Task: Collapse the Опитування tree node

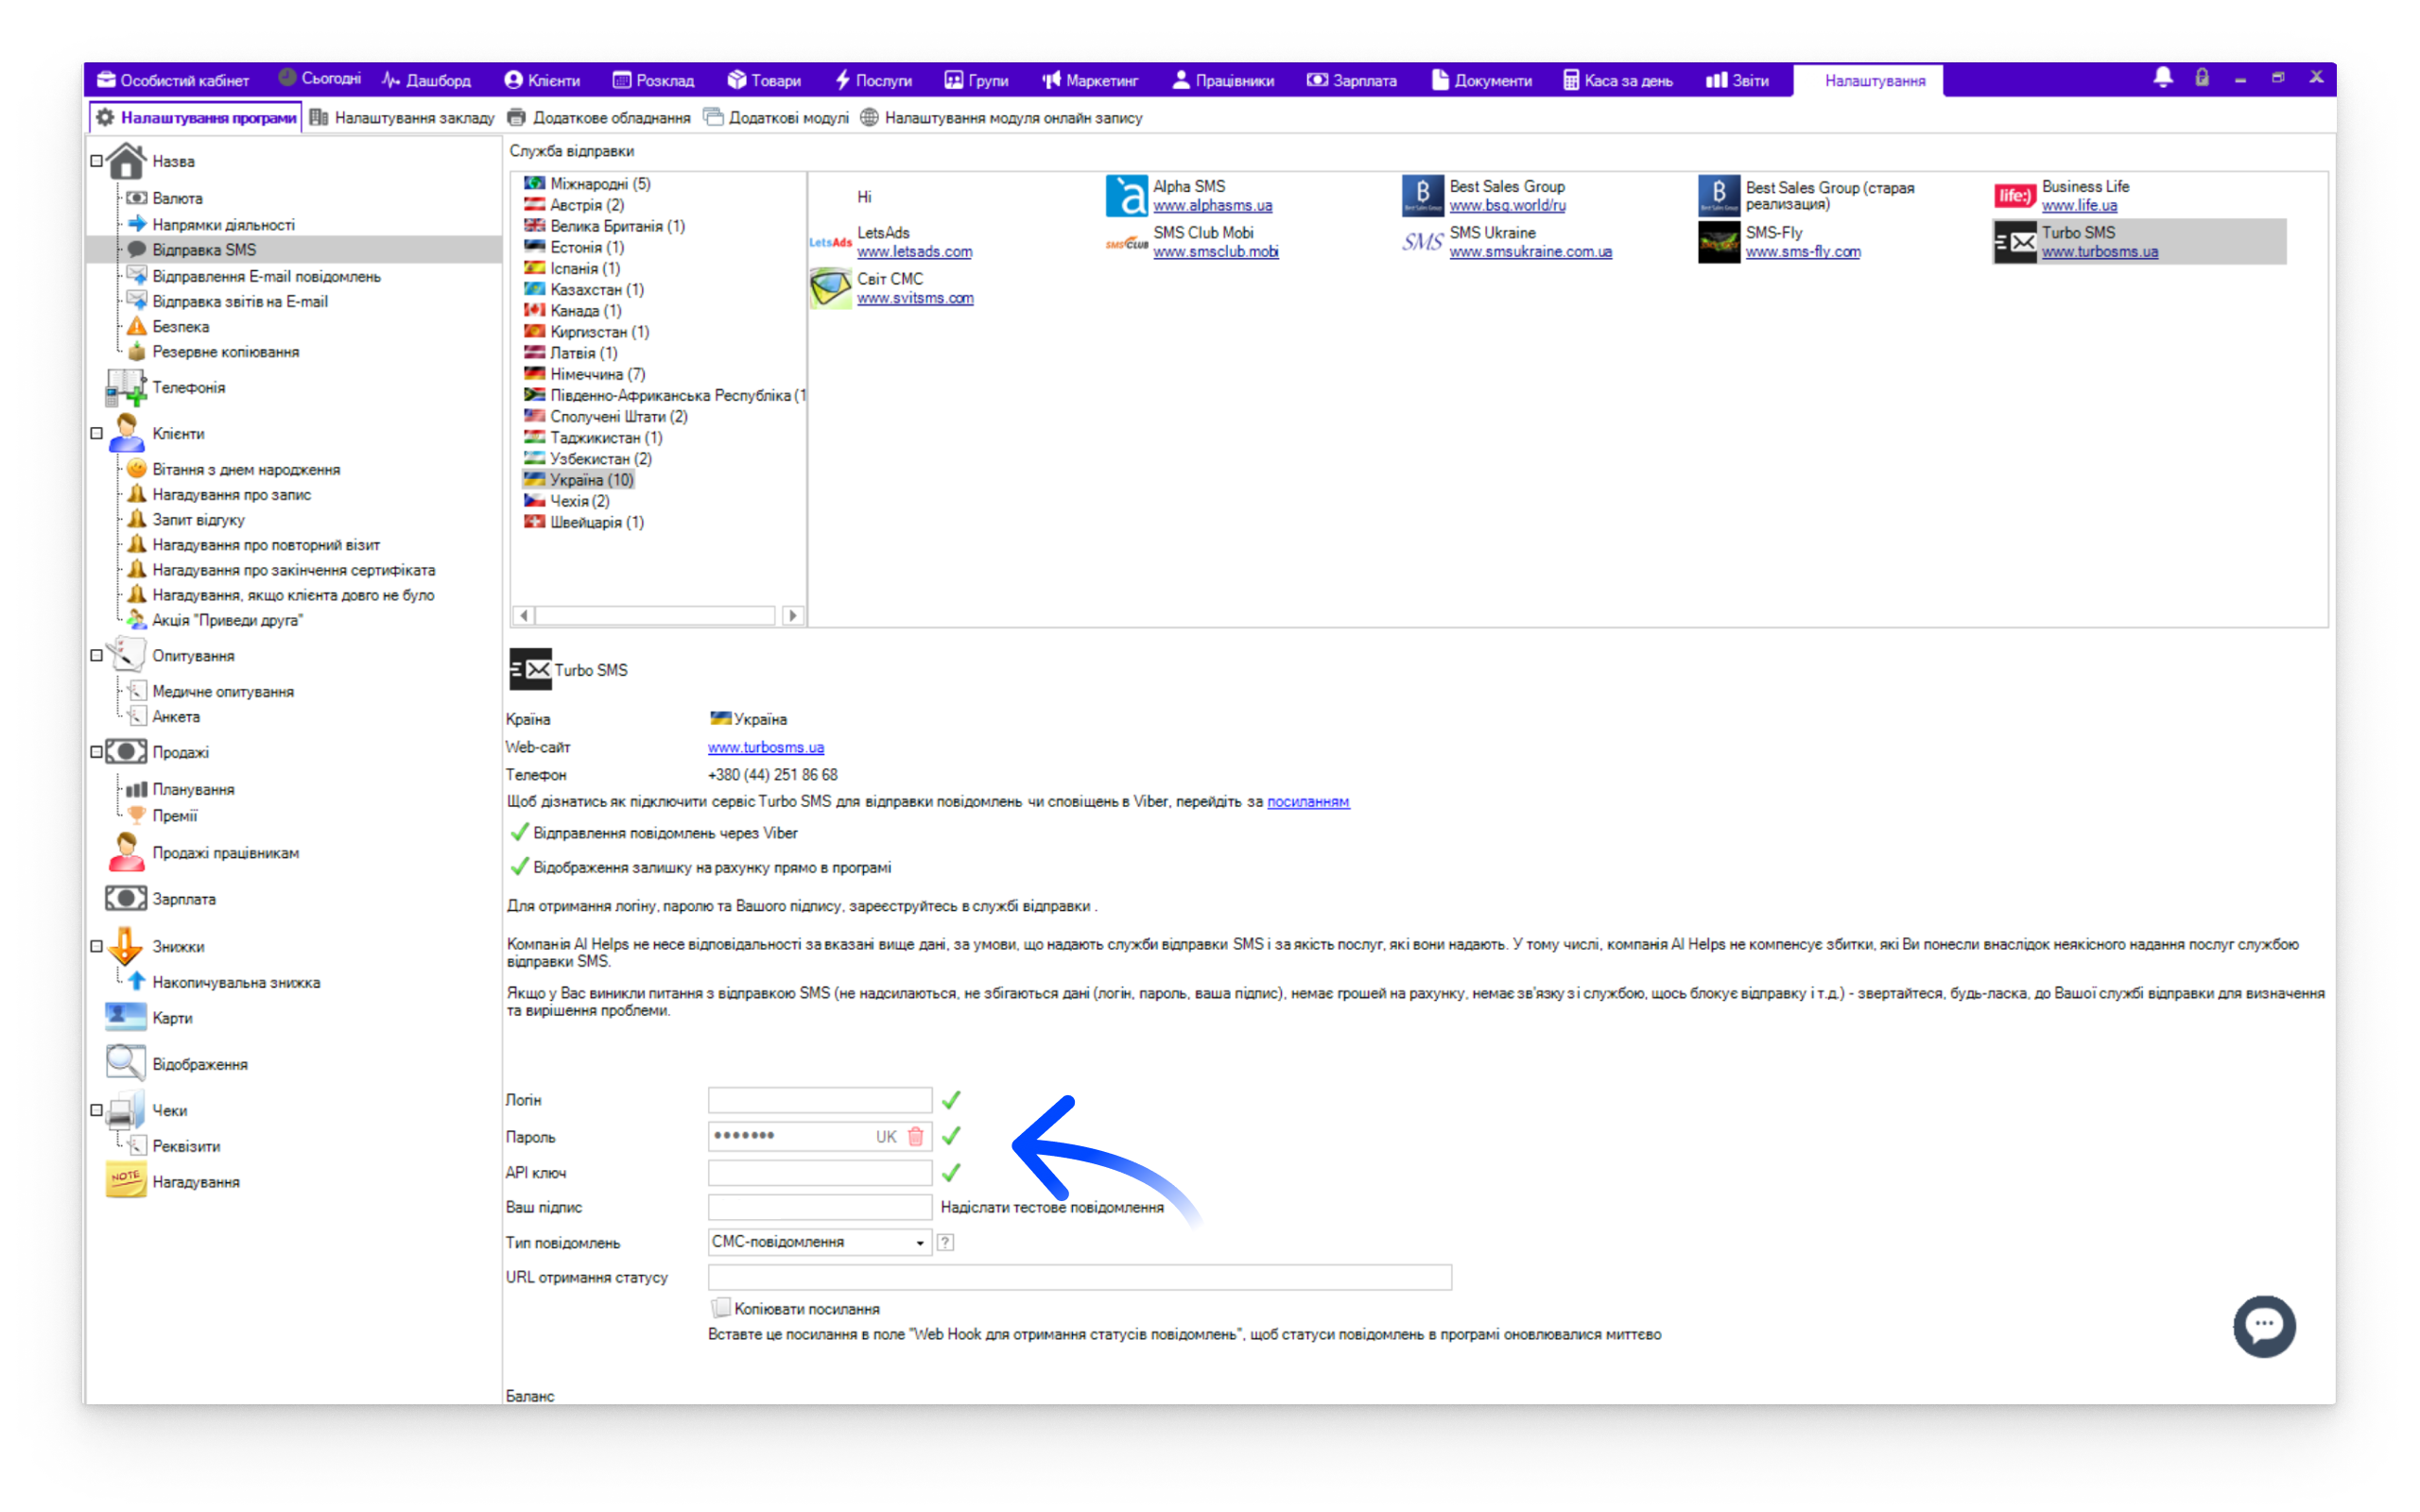Action: click(x=97, y=655)
